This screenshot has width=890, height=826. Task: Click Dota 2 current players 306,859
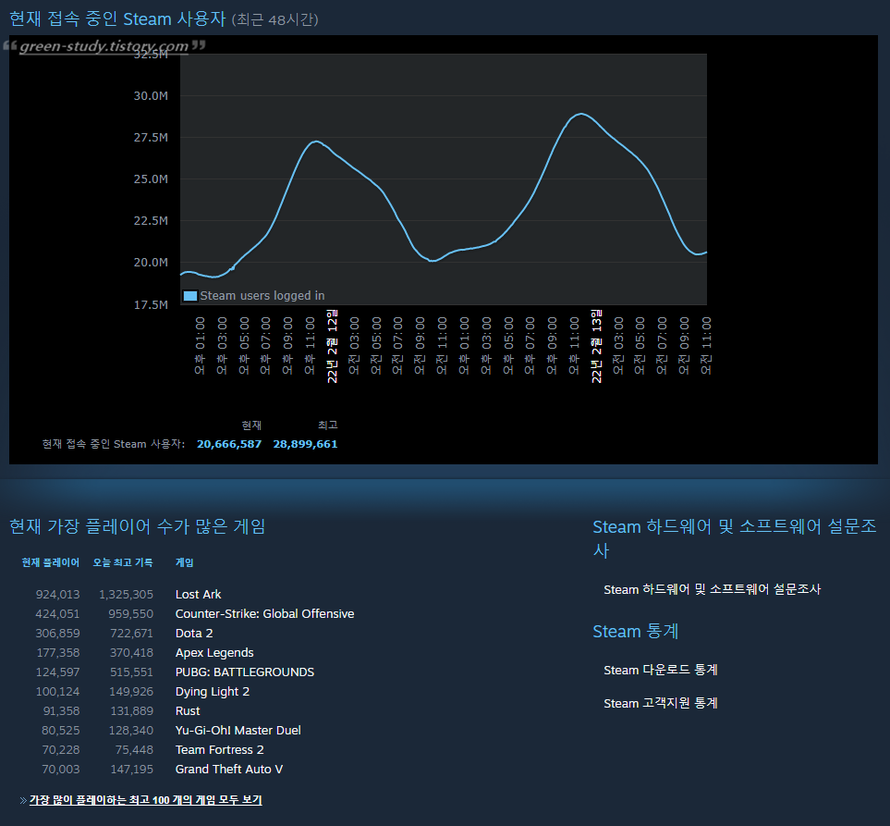click(58, 633)
